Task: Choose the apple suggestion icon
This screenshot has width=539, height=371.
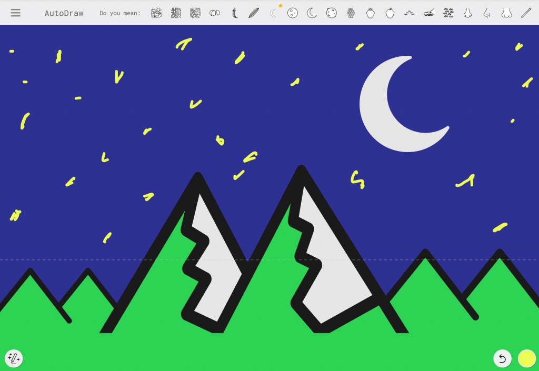Action: (390, 13)
